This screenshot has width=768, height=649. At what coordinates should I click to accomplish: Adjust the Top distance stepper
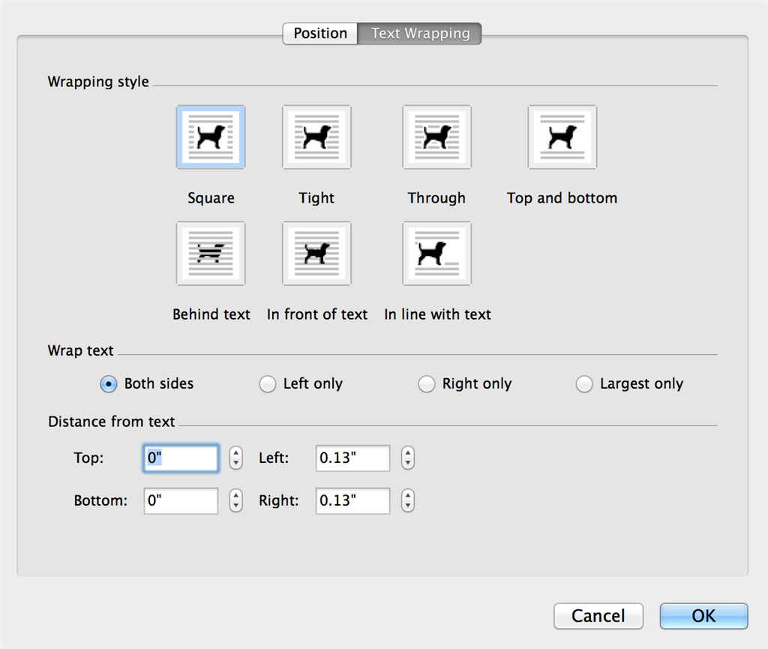point(236,458)
